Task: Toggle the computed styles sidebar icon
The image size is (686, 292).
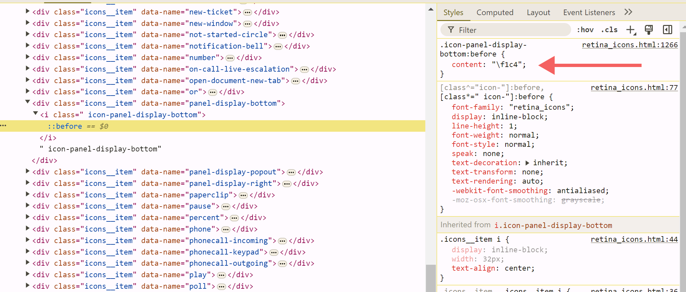Action: [x=667, y=30]
